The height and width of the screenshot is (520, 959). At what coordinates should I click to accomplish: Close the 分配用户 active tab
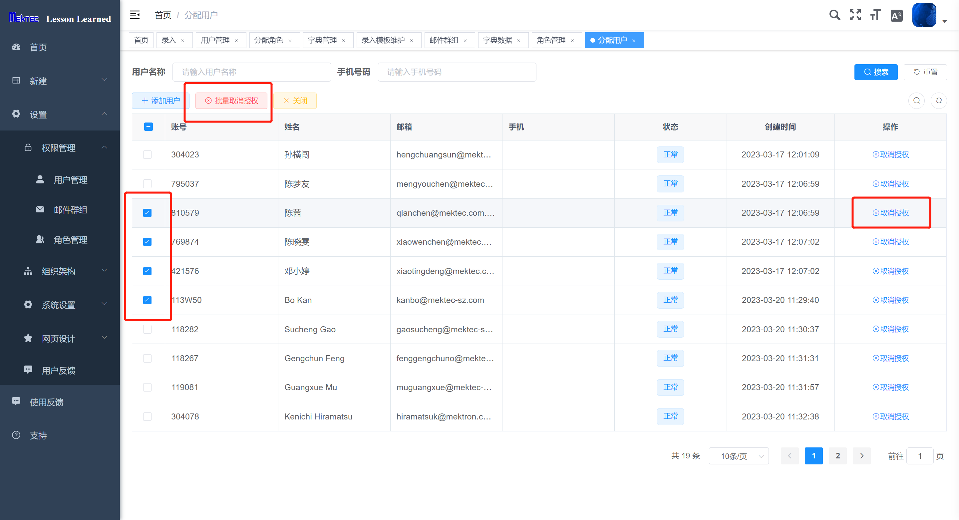[634, 41]
